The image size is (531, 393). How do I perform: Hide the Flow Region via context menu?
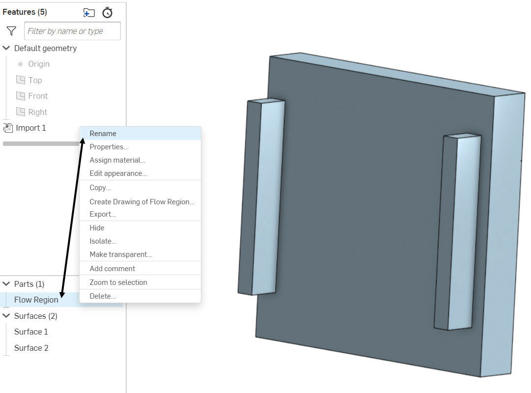click(97, 227)
